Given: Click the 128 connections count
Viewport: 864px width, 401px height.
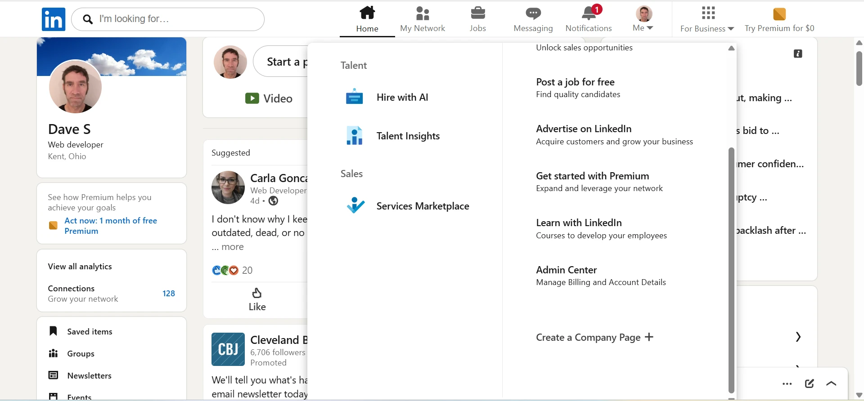Looking at the screenshot, I should coord(169,294).
